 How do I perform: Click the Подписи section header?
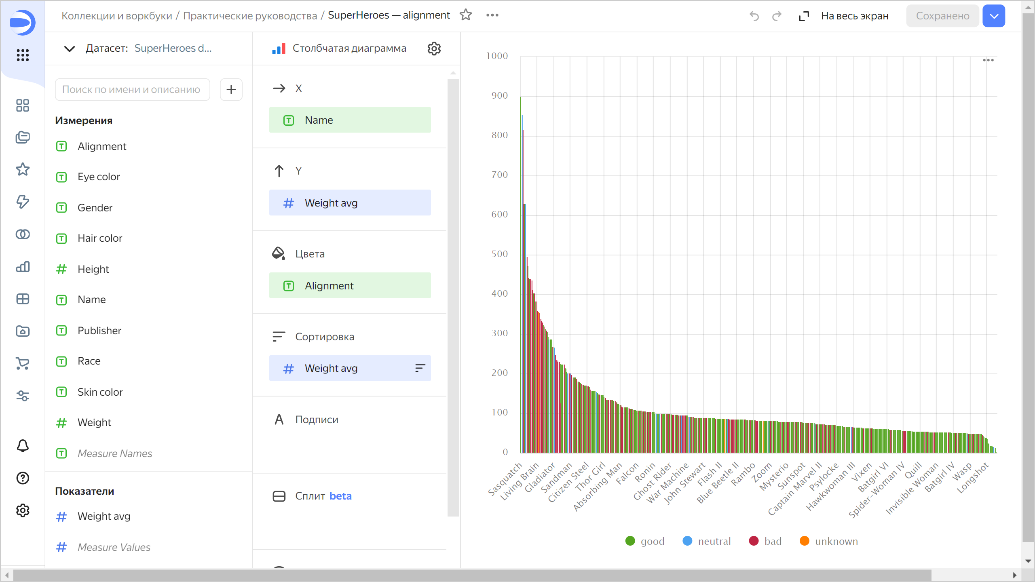point(305,420)
